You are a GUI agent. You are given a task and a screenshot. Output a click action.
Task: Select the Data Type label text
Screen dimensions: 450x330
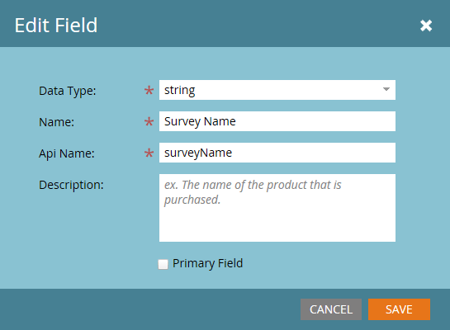(68, 91)
